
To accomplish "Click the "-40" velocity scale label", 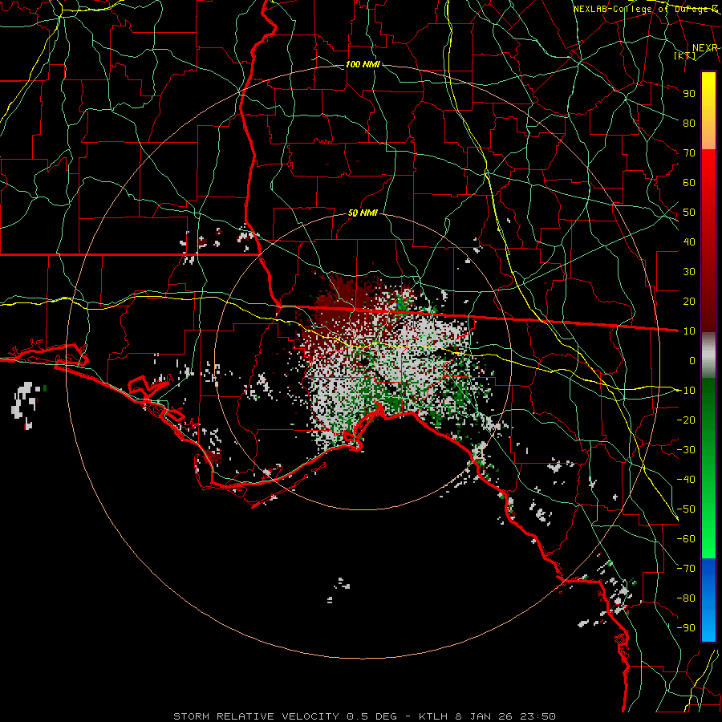I will (x=686, y=480).
